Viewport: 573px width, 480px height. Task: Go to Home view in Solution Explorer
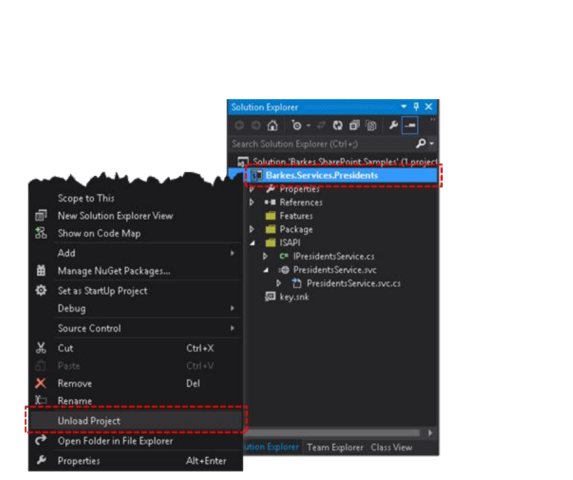tap(272, 126)
